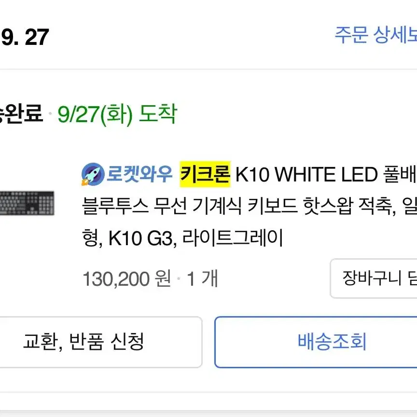This screenshot has width=417, height=417.
Task: Click the 9. 27 order date heading
Action: click(x=25, y=37)
